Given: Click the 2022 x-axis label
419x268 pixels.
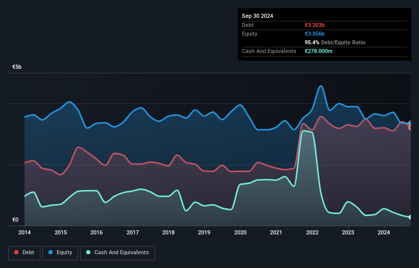Looking at the screenshot, I should 312,232.
